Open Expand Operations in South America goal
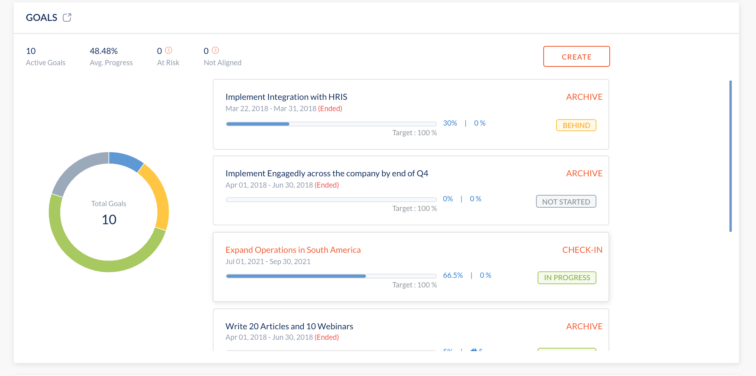The image size is (756, 376). tap(293, 250)
